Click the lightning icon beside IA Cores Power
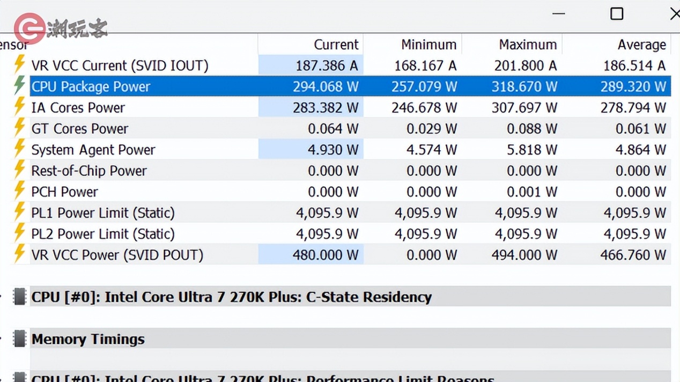This screenshot has height=382, width=680. pos(19,106)
